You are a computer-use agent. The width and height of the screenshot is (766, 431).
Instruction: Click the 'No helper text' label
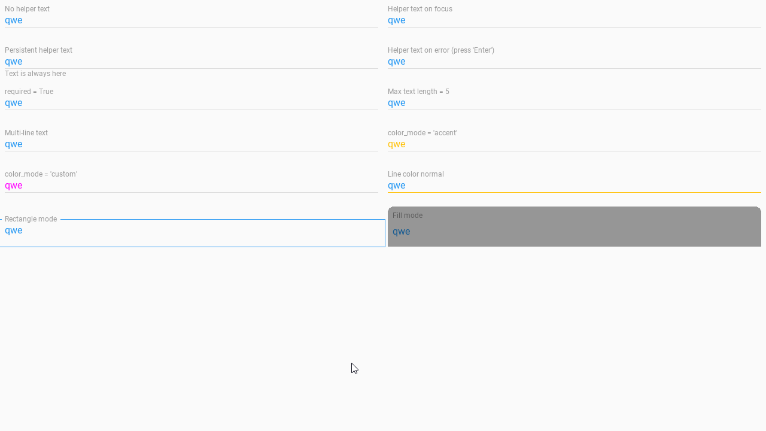tap(27, 8)
